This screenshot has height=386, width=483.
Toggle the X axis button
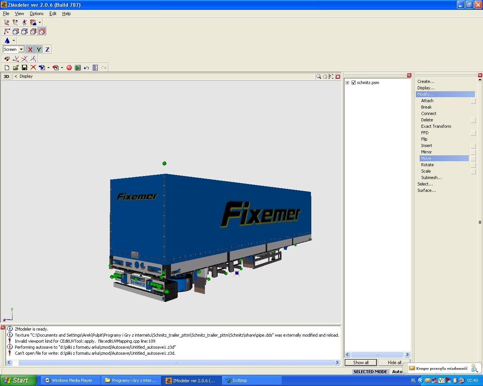(30, 49)
